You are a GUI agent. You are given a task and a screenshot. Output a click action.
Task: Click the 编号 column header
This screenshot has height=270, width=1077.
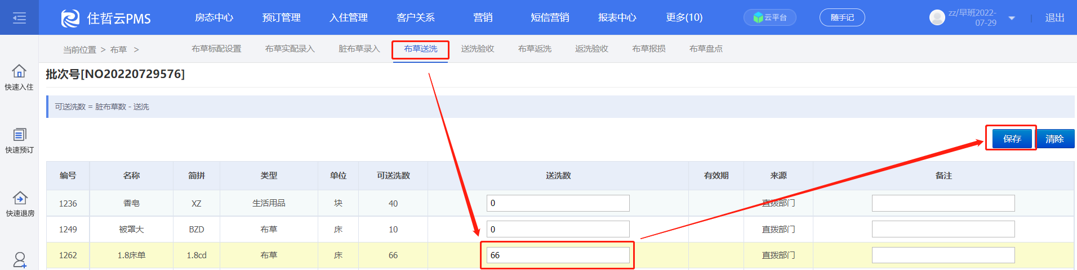(68, 176)
